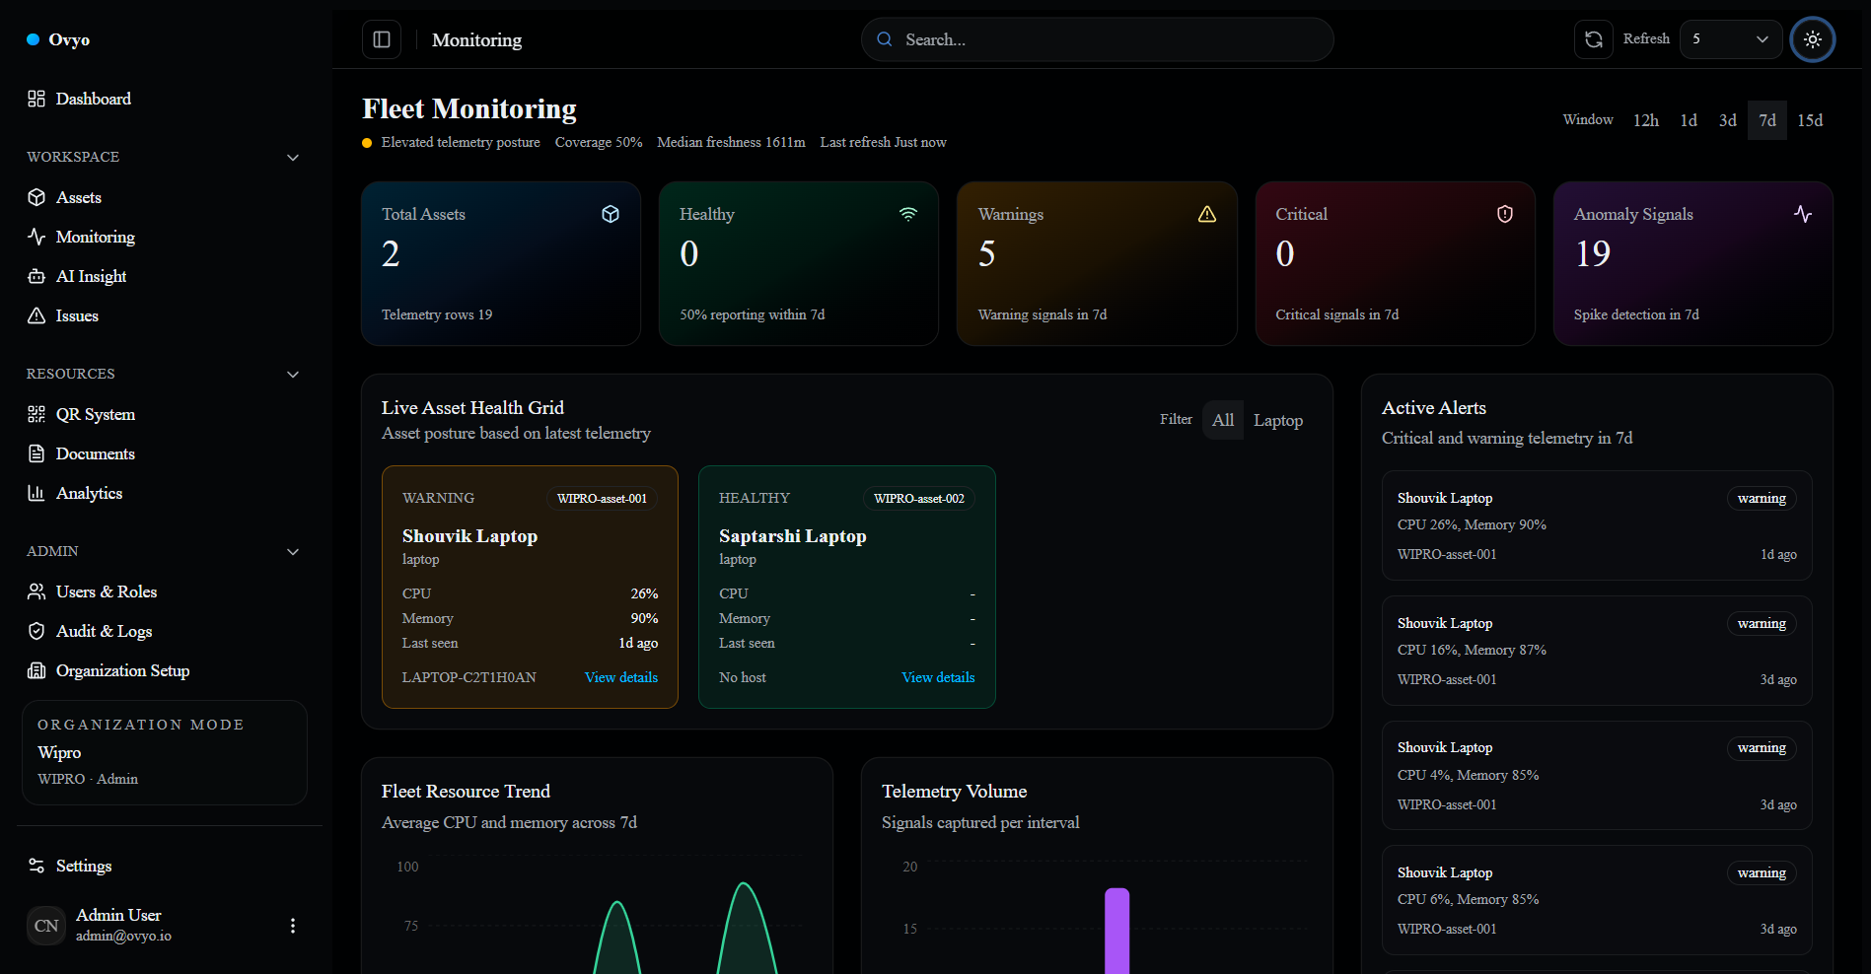Click the LAPTOP-C2T1H0AN host name
The height and width of the screenshot is (974, 1871).
[468, 677]
